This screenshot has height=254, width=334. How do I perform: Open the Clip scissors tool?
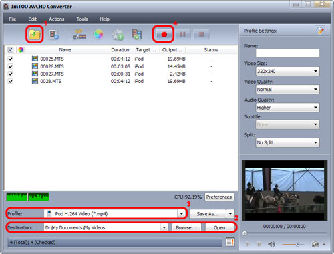[79, 35]
